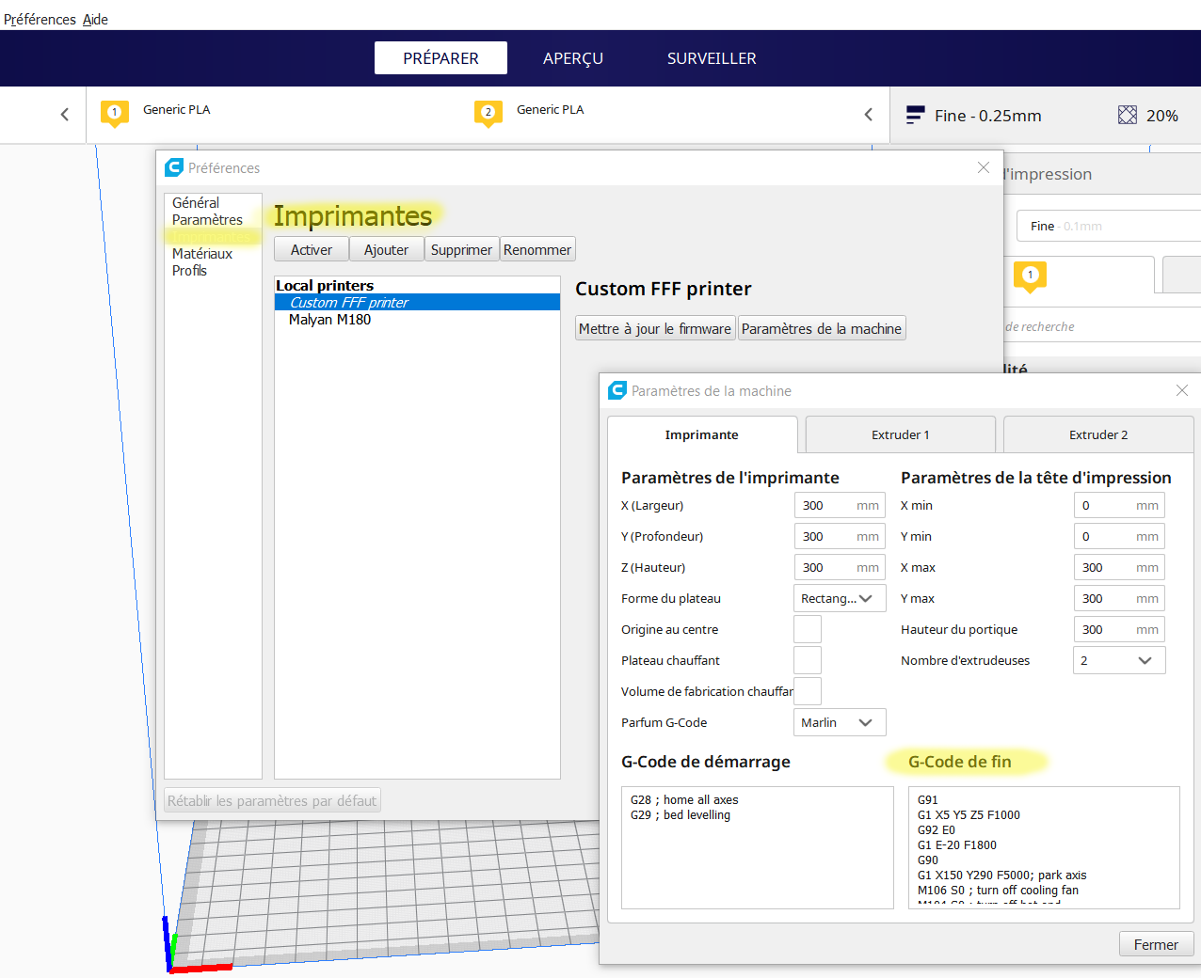The width and height of the screenshot is (1201, 978).
Task: Click the G-Code de démarrage text area
Action: pyautogui.click(x=758, y=847)
